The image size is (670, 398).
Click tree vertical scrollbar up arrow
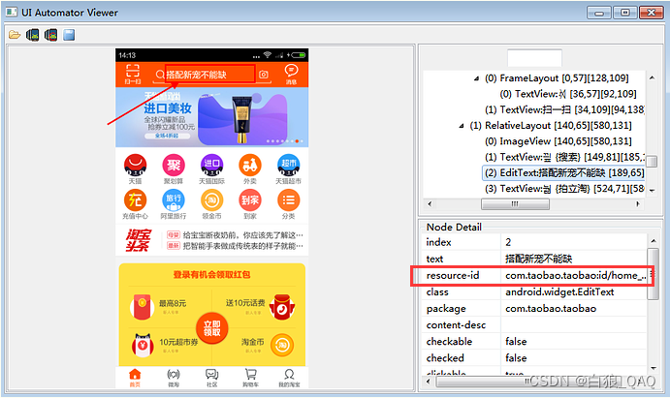[652, 77]
